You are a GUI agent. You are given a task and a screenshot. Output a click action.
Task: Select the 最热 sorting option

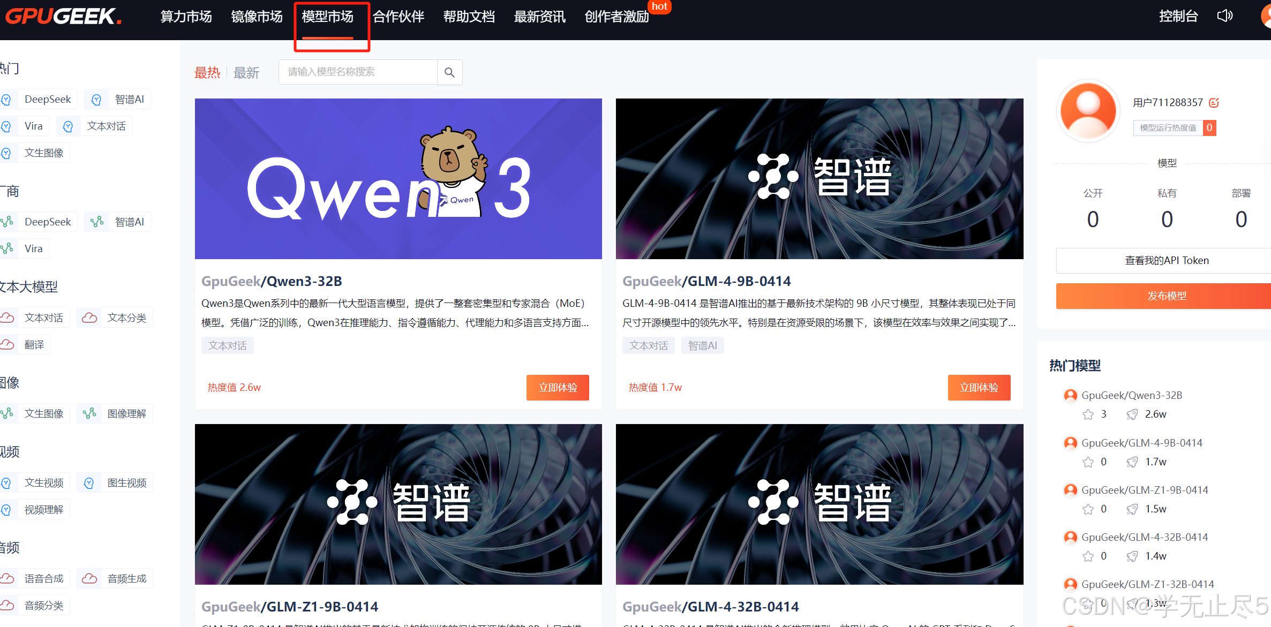pyautogui.click(x=207, y=73)
